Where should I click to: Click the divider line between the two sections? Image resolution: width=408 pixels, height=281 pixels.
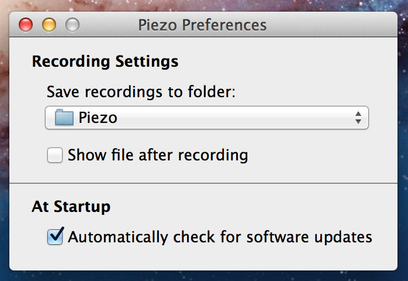203,183
